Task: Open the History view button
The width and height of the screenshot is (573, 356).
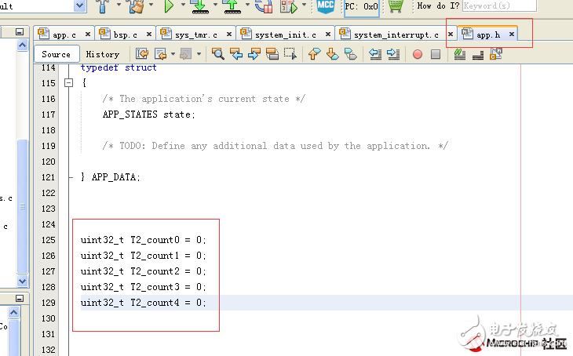Action: pos(102,54)
